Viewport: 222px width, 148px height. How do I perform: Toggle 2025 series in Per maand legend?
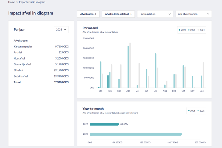[x=192, y=30]
